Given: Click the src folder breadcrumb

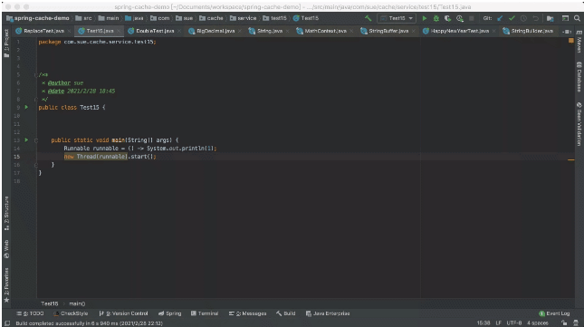Looking at the screenshot, I should pos(83,18).
